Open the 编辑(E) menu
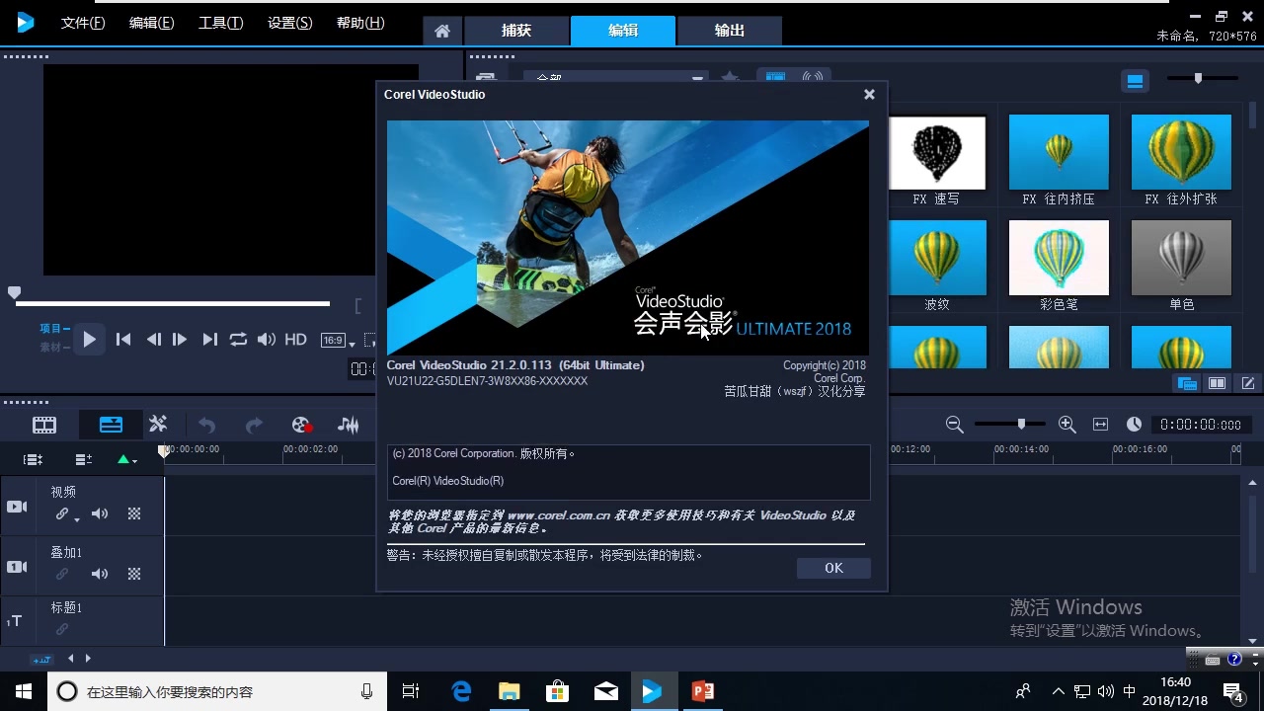This screenshot has width=1264, height=711. (x=152, y=23)
